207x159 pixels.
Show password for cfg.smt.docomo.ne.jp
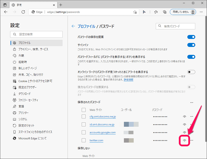point(184,117)
